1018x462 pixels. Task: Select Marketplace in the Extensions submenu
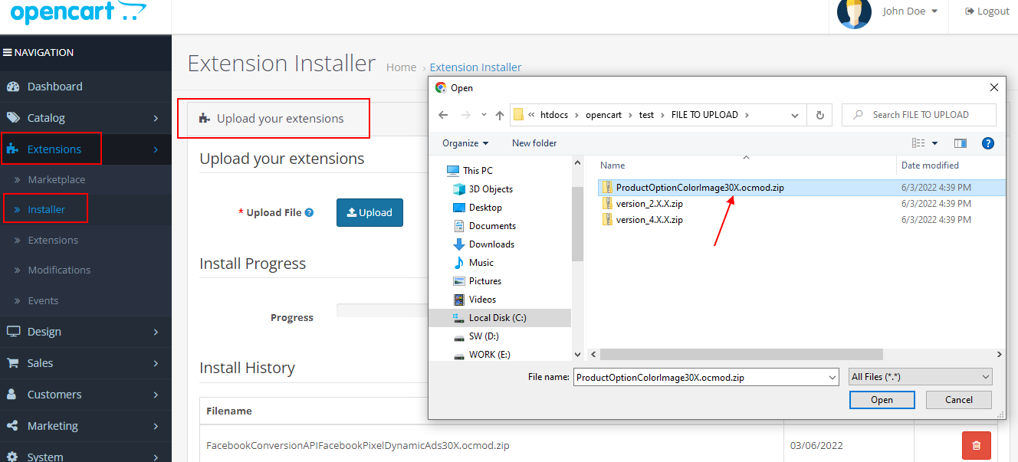(57, 179)
